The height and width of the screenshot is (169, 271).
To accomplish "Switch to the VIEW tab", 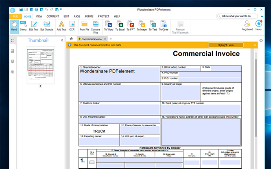I will pos(39,16).
